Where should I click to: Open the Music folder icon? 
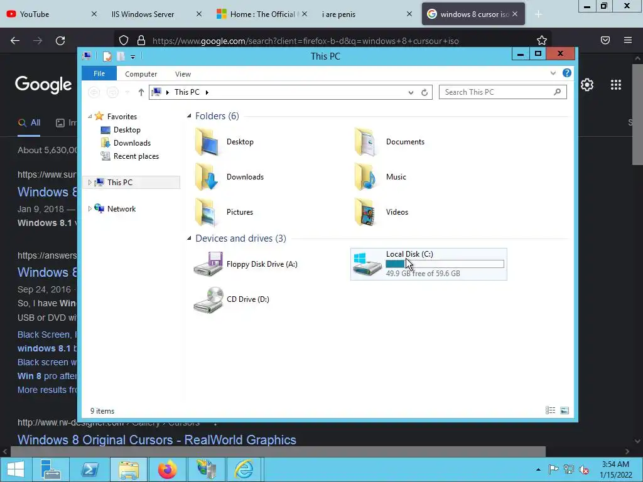[x=365, y=176]
